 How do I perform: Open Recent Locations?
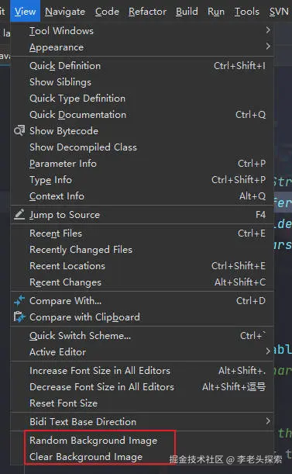tap(143, 266)
